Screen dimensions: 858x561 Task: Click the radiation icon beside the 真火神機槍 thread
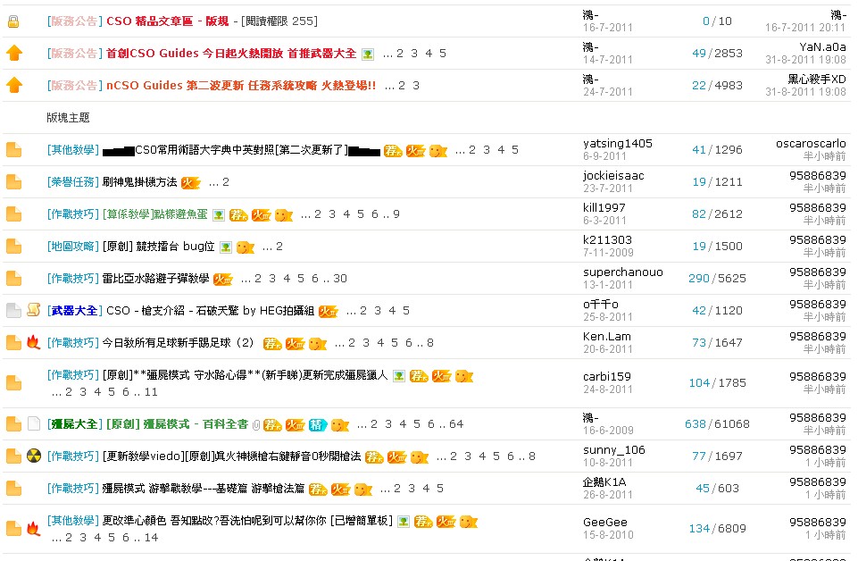34,456
